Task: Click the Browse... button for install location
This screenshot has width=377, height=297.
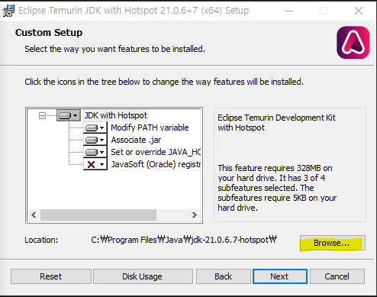Action: coord(333,243)
